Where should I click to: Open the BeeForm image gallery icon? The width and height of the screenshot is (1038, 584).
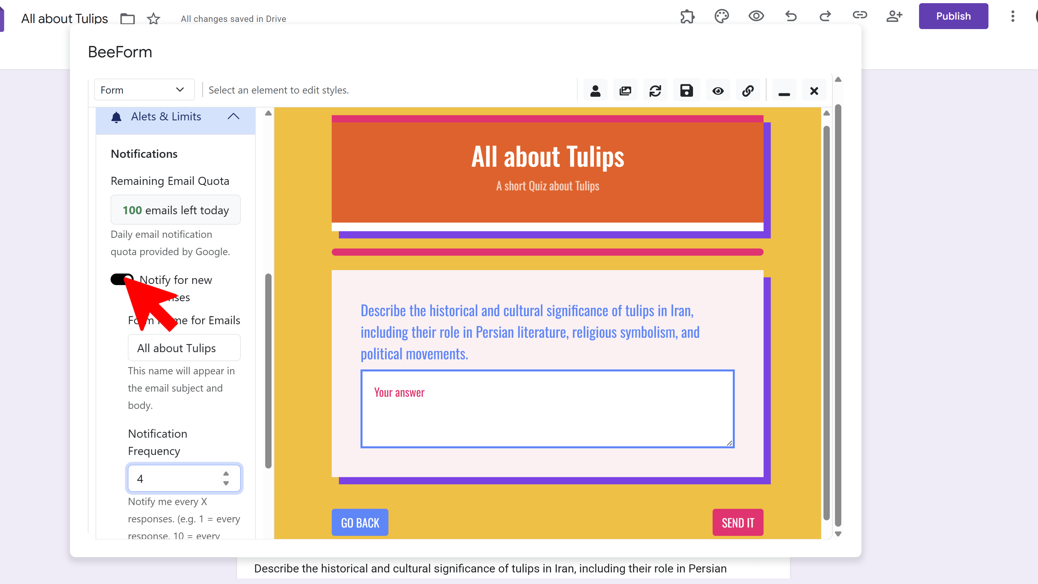pos(625,91)
